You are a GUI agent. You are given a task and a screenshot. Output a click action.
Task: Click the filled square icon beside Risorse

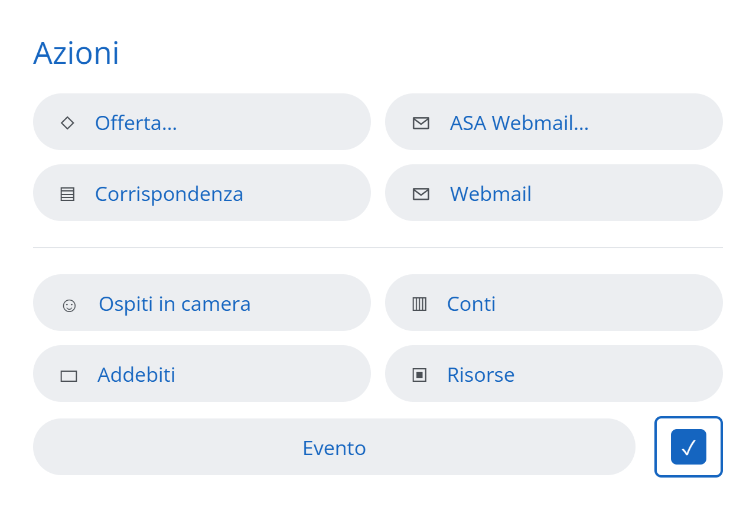[x=419, y=375]
